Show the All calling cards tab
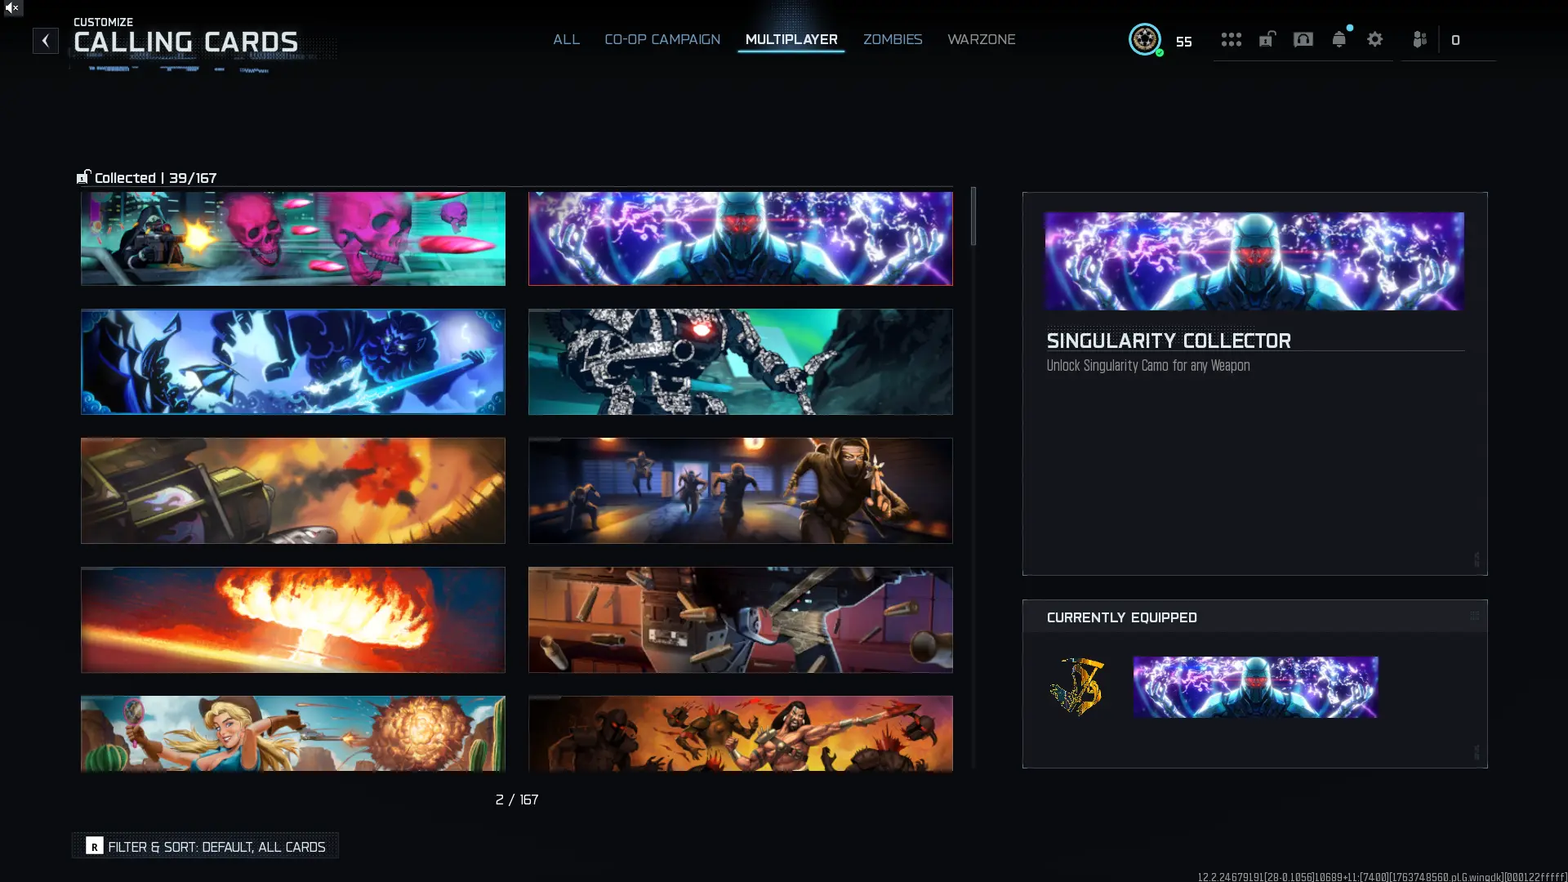The height and width of the screenshot is (882, 1568). pos(566,39)
